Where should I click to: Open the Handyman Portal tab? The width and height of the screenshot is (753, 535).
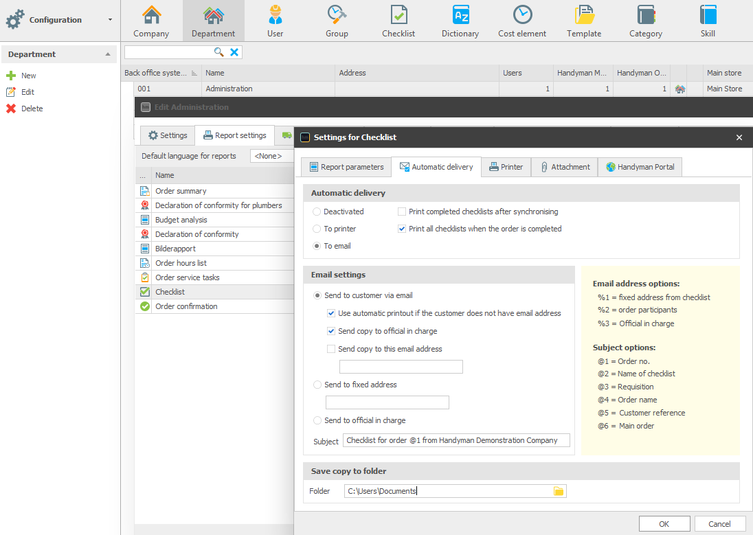click(640, 167)
